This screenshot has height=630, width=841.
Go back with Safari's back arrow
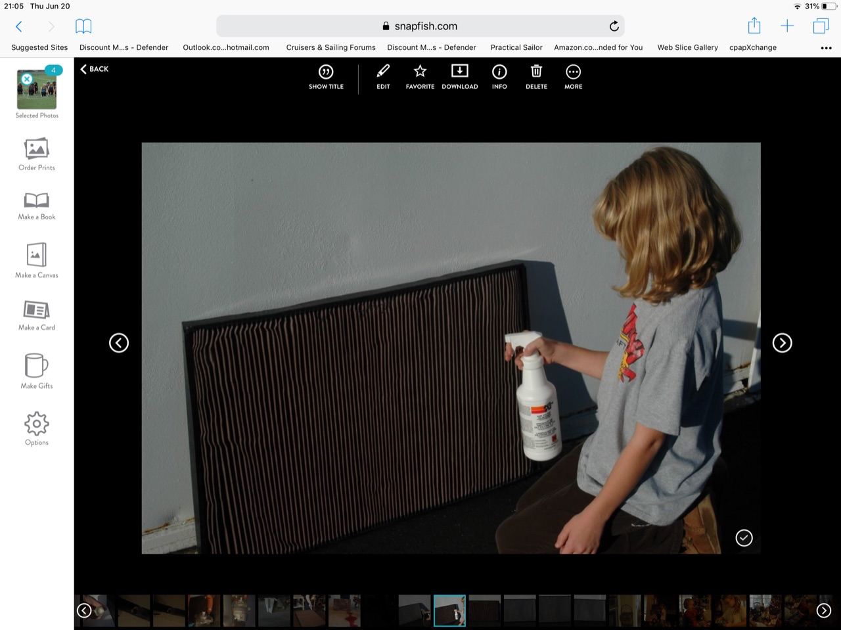click(x=19, y=26)
